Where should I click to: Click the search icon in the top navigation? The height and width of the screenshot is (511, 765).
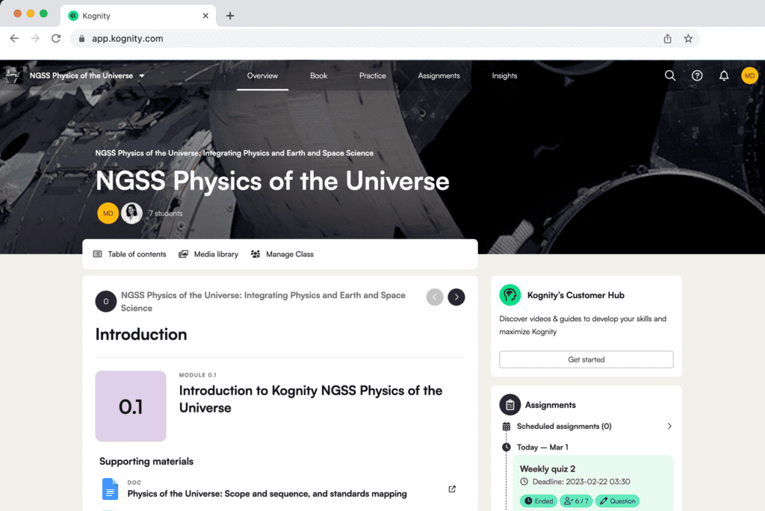pos(670,75)
